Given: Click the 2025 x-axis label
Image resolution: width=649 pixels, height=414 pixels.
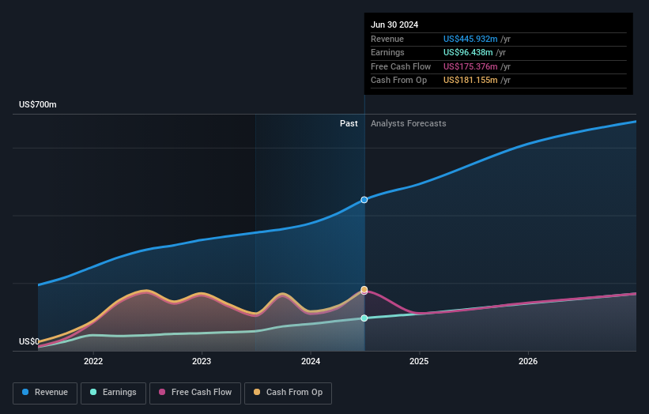Looking at the screenshot, I should 419,361.
